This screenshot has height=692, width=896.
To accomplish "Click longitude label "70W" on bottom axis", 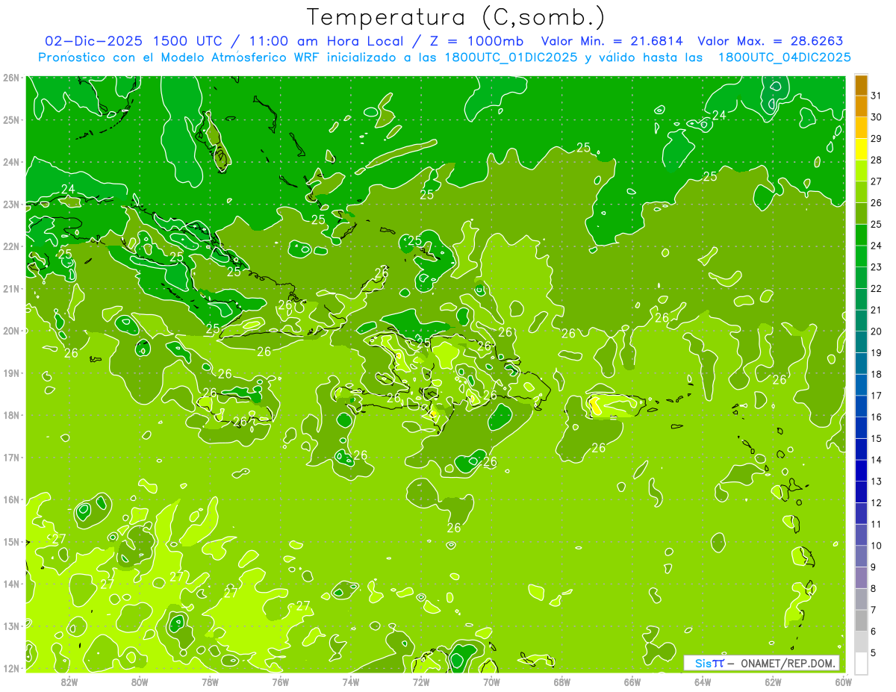I will pos(491,682).
